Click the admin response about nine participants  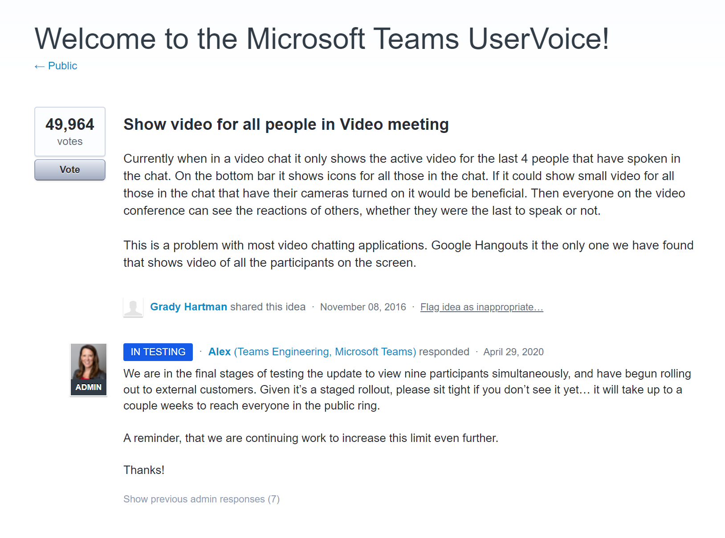tap(407, 389)
